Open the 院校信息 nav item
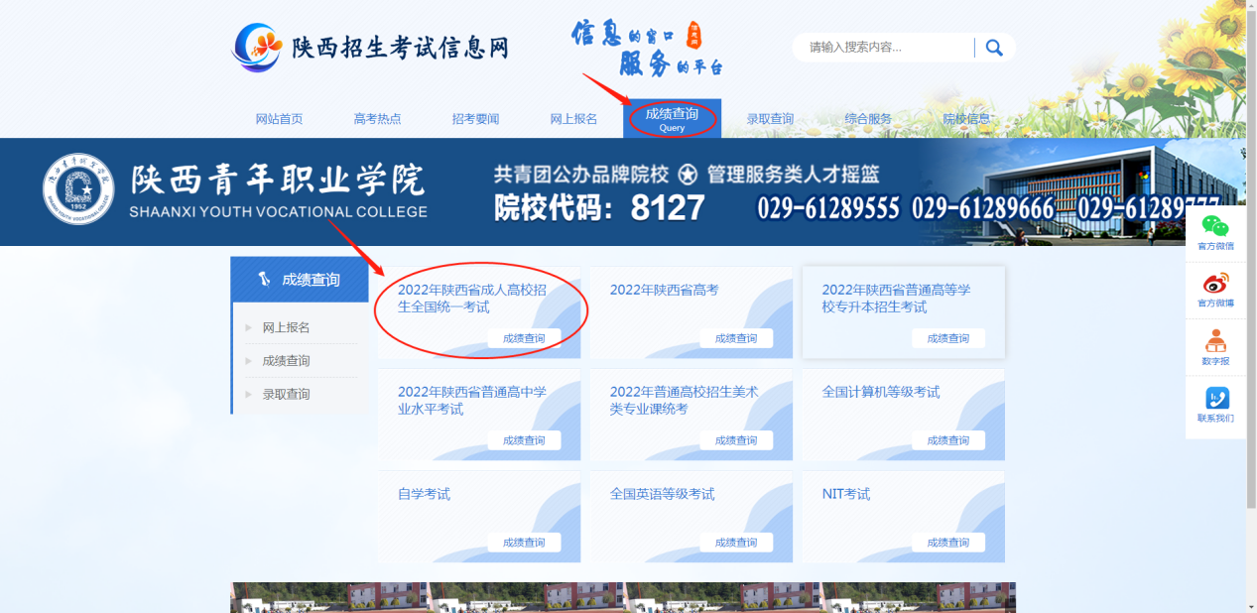This screenshot has height=613, width=1257. pos(966,119)
